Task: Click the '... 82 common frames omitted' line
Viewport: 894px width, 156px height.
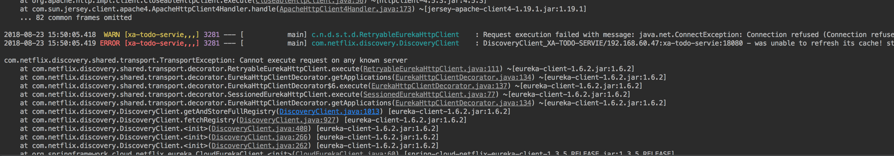Action: pos(76,18)
